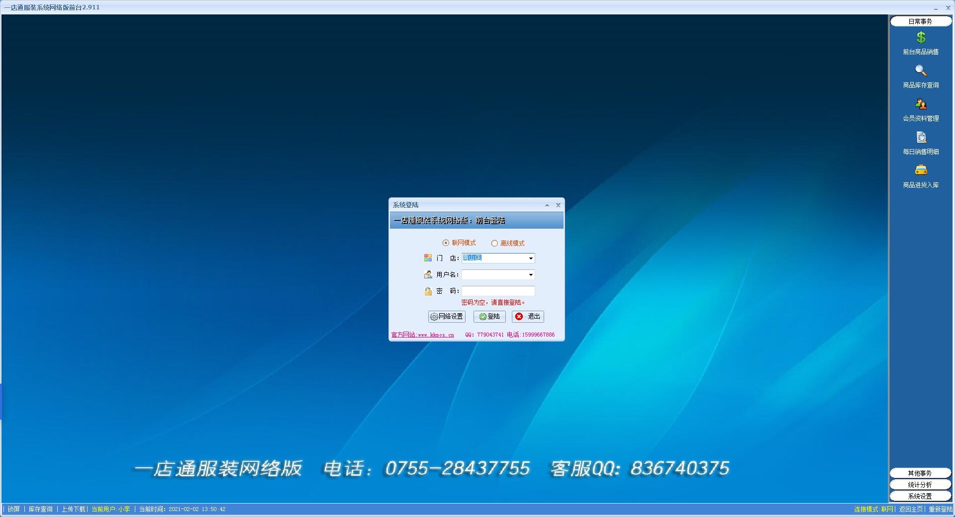Viewport: 955px width, 517px height.
Task: Collapse the 系统登陆 dialog with up arrow
Action: (547, 205)
